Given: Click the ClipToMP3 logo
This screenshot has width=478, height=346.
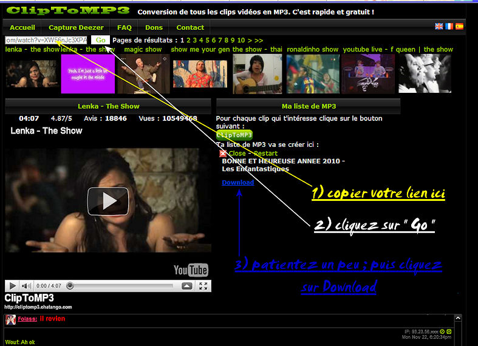Looking at the screenshot, I should [67, 11].
